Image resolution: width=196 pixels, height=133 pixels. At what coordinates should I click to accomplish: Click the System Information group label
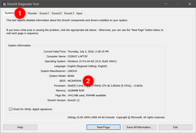pyautogui.click(x=19, y=46)
